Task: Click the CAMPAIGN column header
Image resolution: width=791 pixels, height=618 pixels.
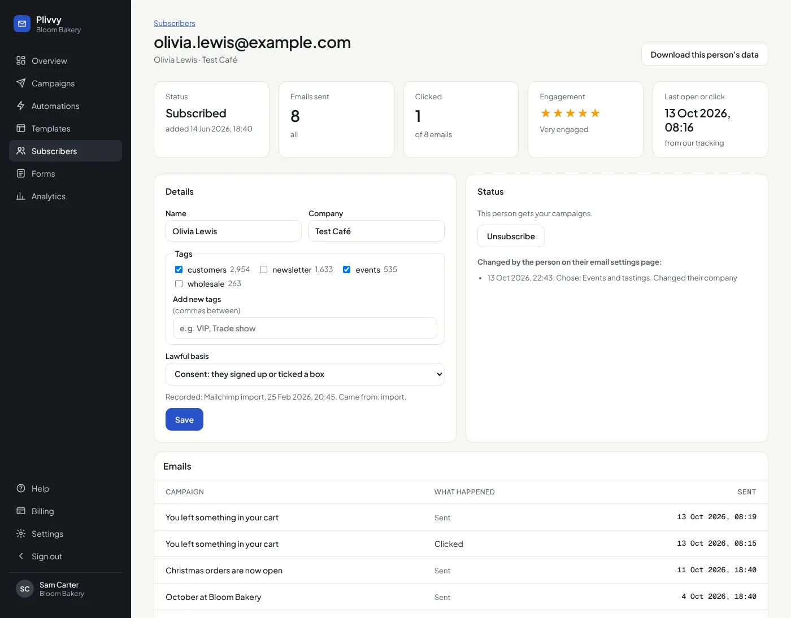Action: [x=185, y=492]
